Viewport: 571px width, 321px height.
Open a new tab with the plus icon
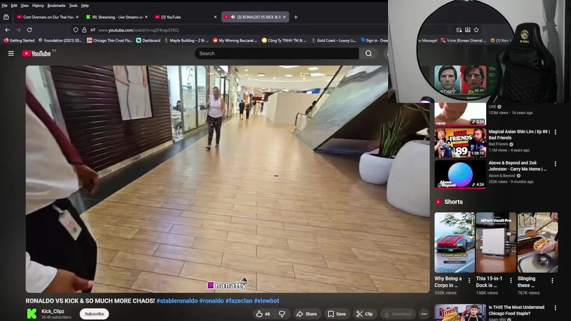tap(295, 17)
